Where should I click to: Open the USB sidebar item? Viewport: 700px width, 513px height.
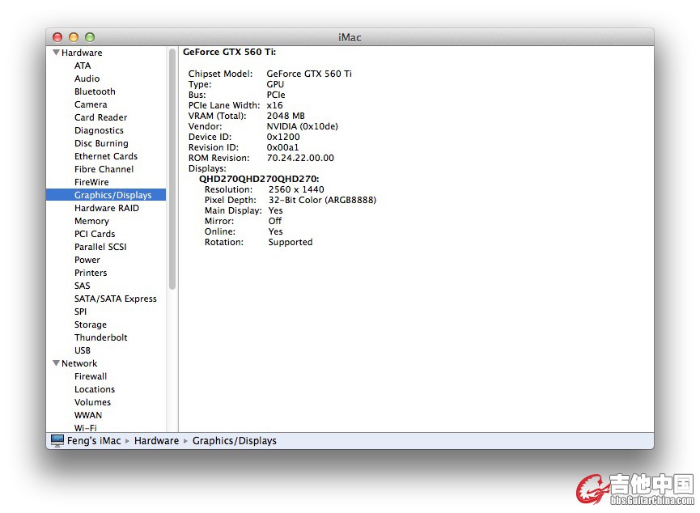[x=83, y=350]
